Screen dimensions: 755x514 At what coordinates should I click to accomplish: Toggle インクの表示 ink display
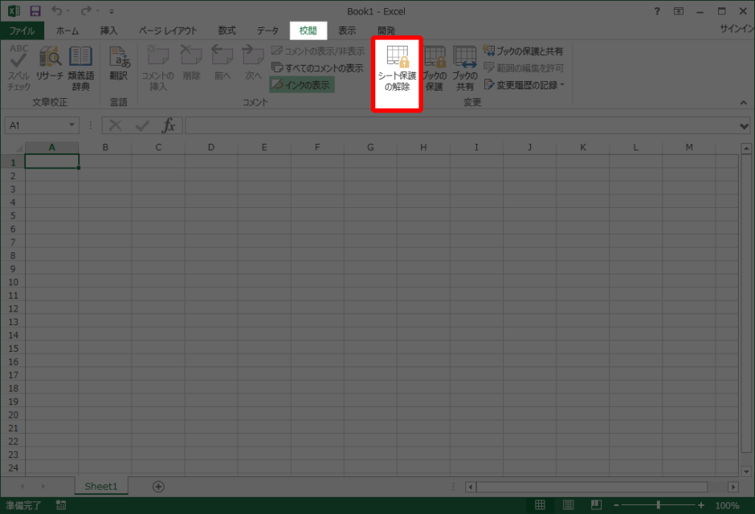301,83
